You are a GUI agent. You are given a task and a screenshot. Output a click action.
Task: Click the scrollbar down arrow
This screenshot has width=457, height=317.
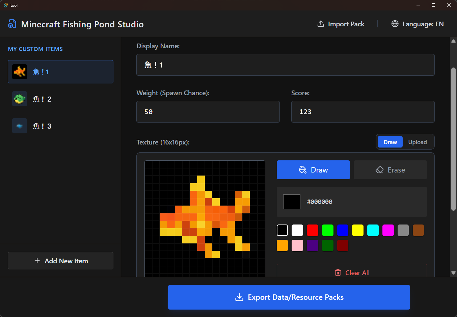coord(453,273)
